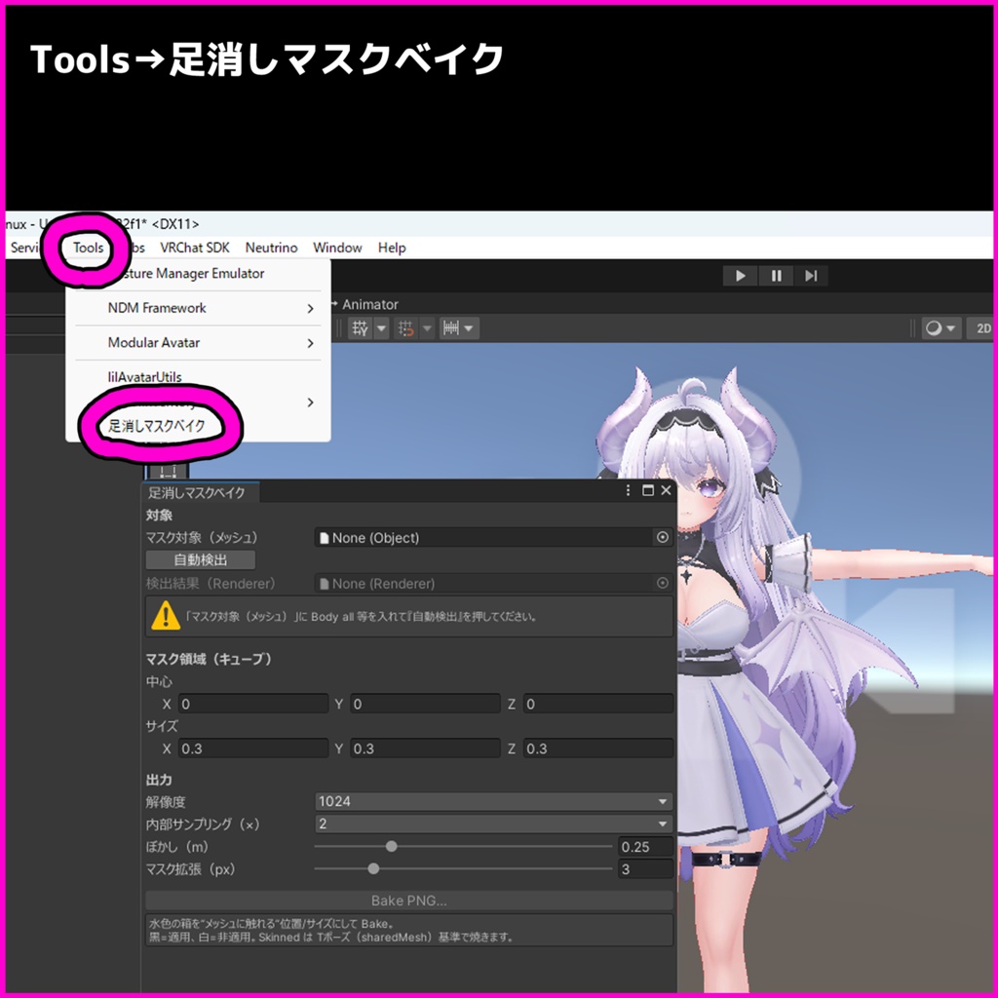Viewport: 998px width, 998px height.
Task: Open the Neutrino menu
Action: pos(271,248)
